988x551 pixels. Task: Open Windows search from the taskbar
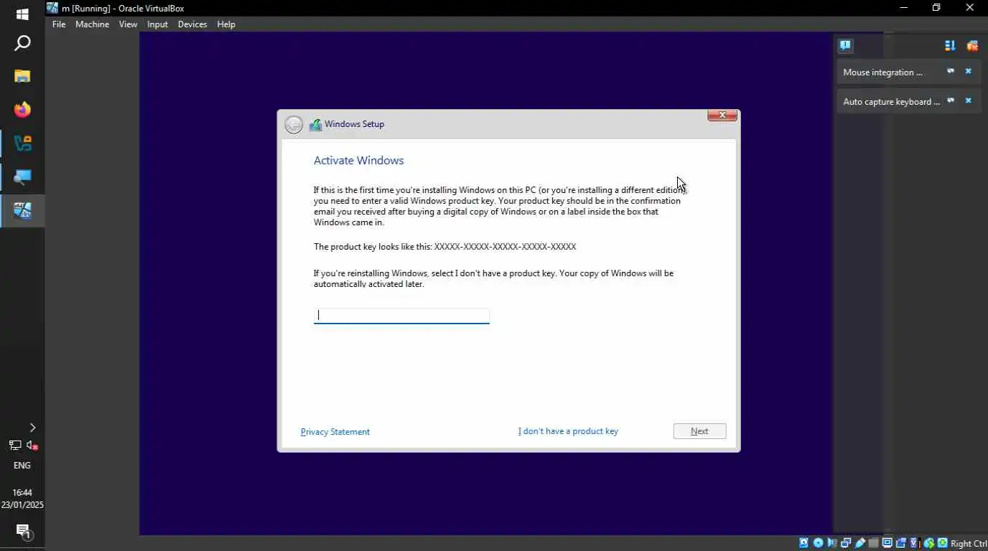(x=22, y=44)
